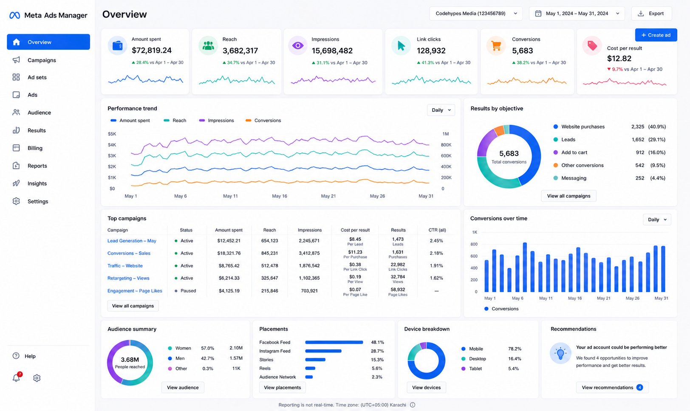
Task: Open Codehypes Media account dropdown
Action: [476, 14]
